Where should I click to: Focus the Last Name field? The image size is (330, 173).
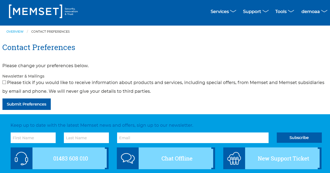[86, 138]
